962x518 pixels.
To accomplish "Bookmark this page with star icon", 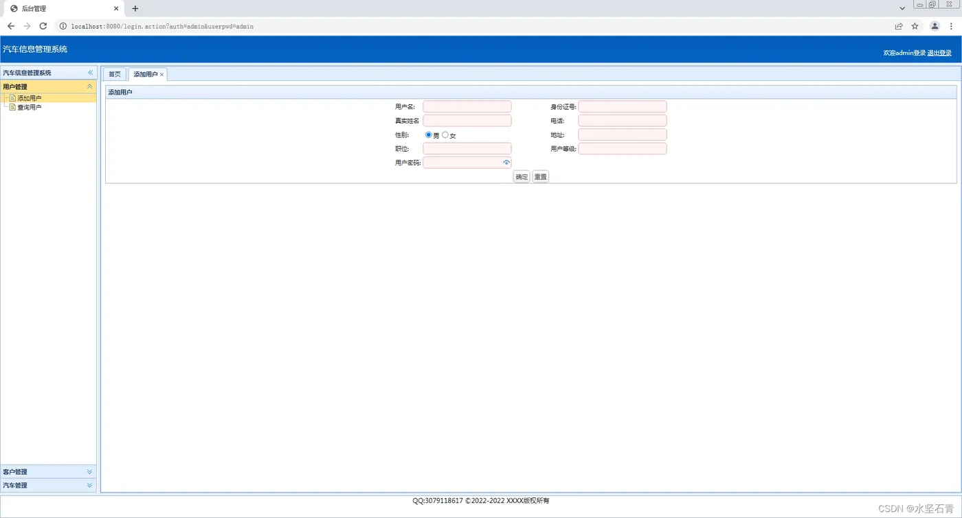I will [915, 26].
